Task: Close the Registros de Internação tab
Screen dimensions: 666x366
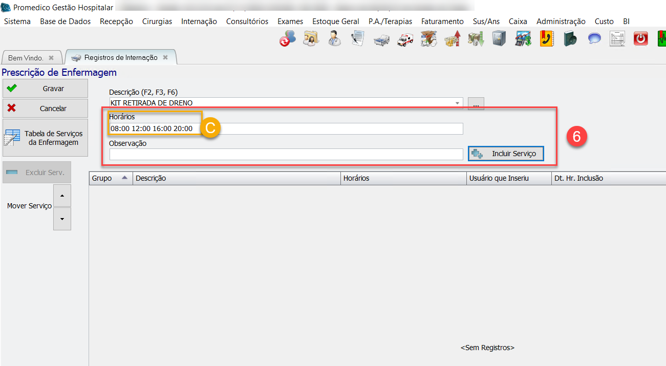Action: point(165,57)
